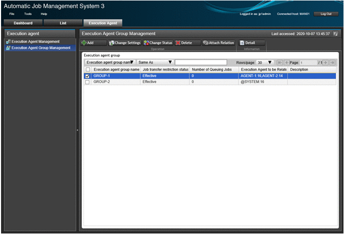Switch to the Dashboard tab

click(x=23, y=23)
